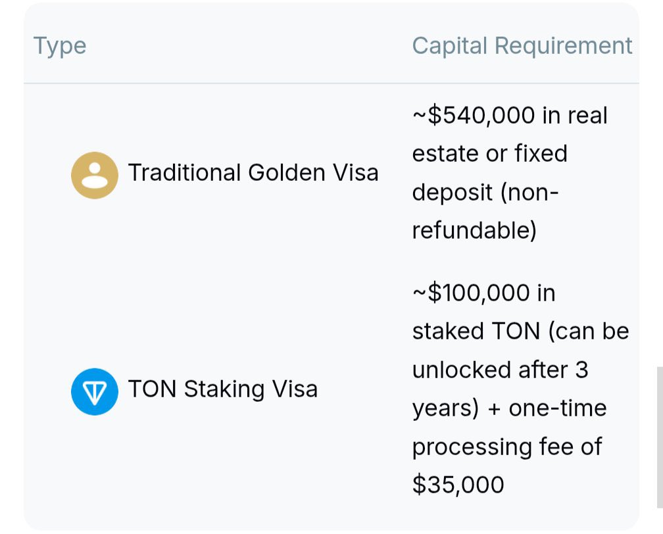This screenshot has width=663, height=534.
Task: Click the $35,000 fee amount
Action: 458,485
